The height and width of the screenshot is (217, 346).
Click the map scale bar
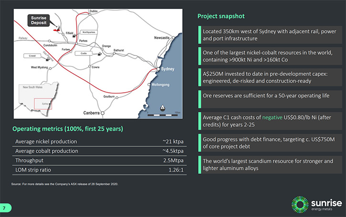pos(162,115)
